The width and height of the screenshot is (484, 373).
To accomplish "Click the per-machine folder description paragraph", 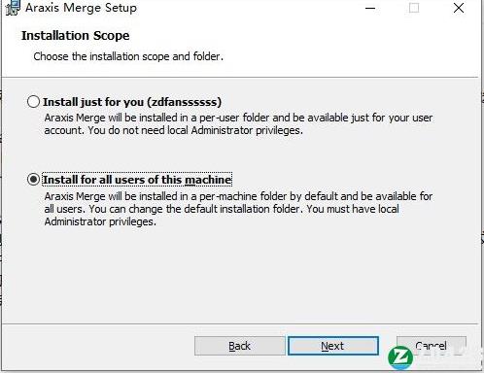I will click(238, 209).
